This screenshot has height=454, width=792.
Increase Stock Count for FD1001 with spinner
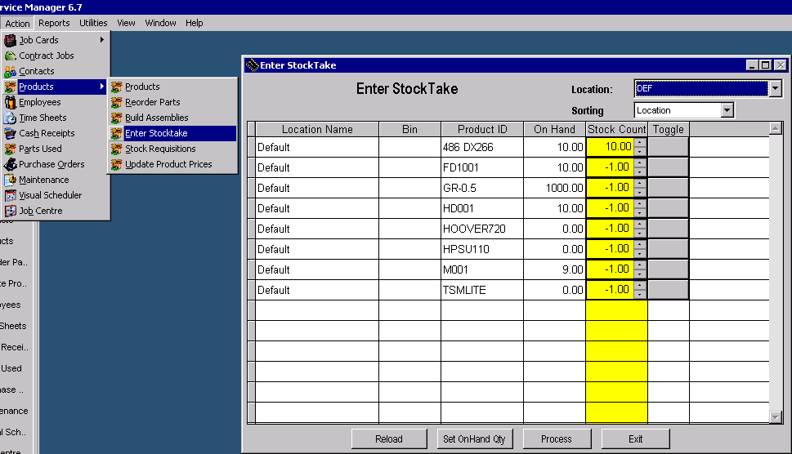click(x=640, y=162)
